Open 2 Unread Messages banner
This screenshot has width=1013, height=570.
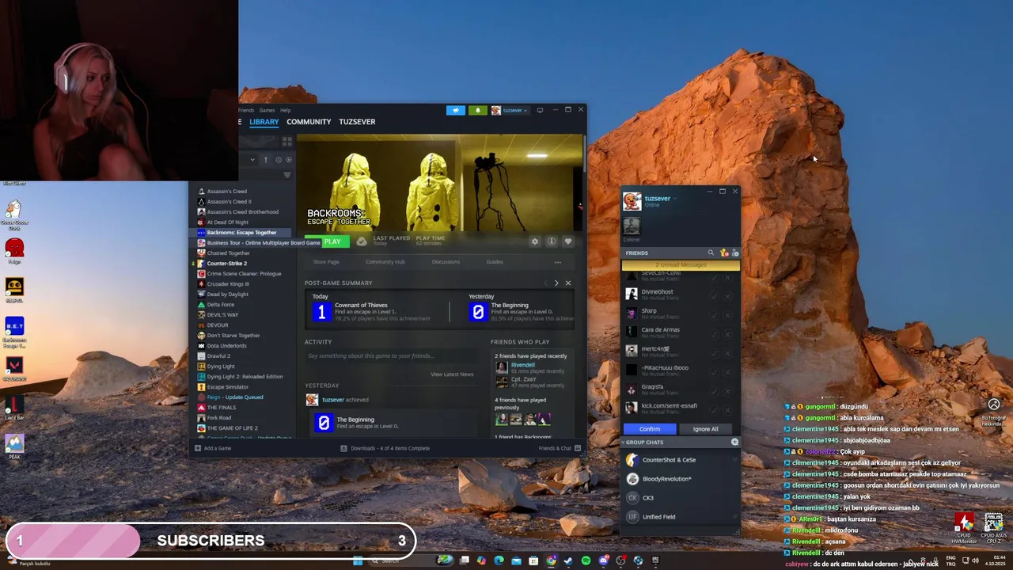click(681, 265)
